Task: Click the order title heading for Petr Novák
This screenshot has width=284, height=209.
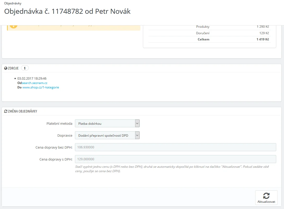Action: [x=67, y=12]
